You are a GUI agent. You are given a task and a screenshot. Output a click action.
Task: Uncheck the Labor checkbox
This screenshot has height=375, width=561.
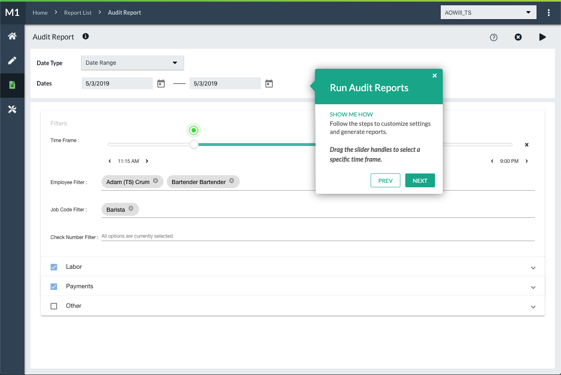tap(54, 267)
